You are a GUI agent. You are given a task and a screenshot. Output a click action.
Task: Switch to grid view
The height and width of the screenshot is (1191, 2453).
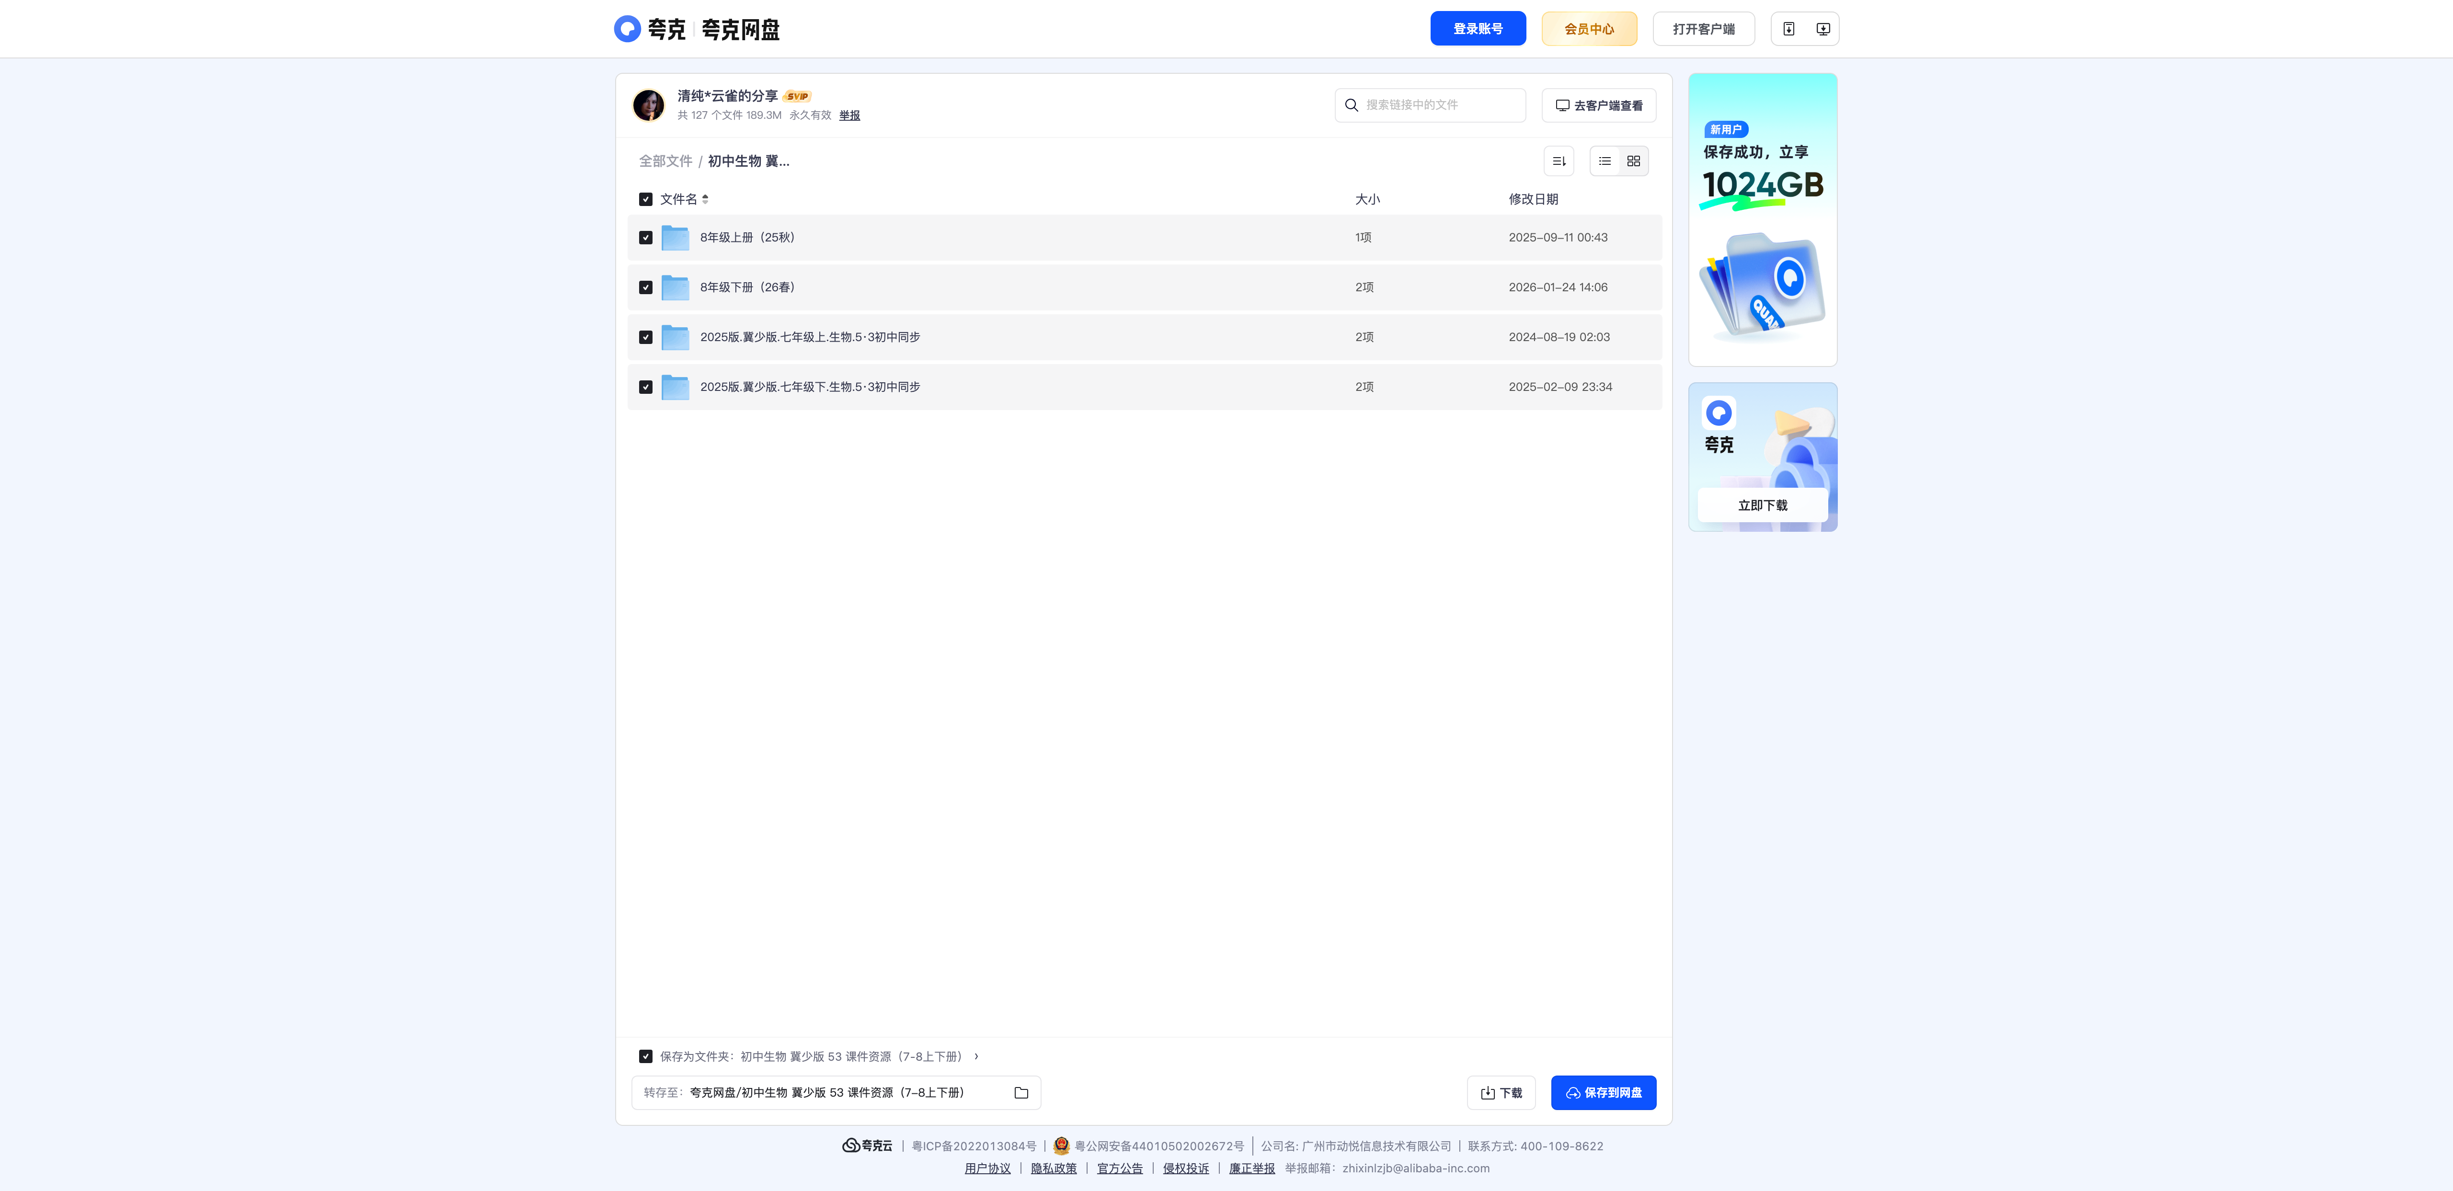point(1633,161)
